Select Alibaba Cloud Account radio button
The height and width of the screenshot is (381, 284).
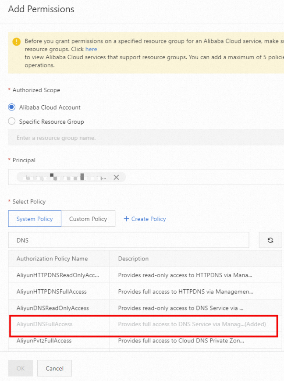[12, 107]
